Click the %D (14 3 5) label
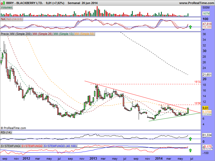Image resolution: width=215 pixels, height=161 pixels. [x=15, y=19]
